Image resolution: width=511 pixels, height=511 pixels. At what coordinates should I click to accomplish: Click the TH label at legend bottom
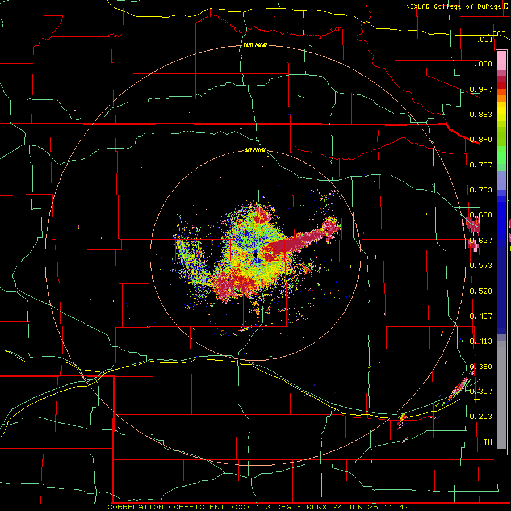coord(488,442)
